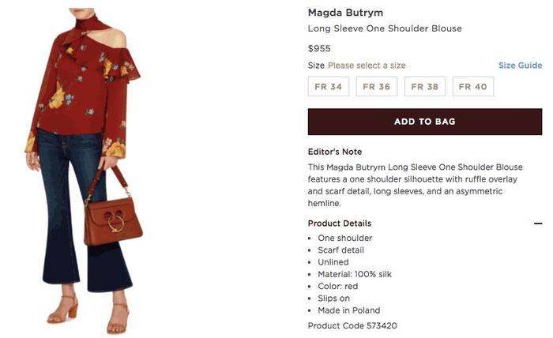Click 'Please select a size' prompt
The width and height of the screenshot is (553, 338).
coord(367,66)
